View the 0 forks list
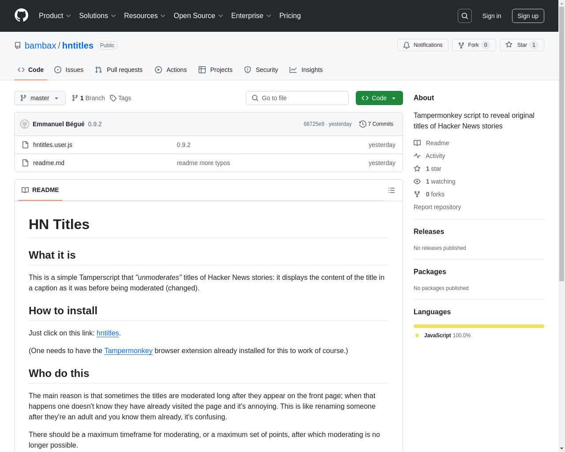Viewport: 565px width, 452px height. [429, 194]
